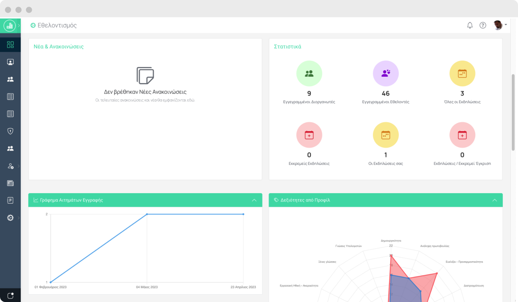Open the dashboard grid icon in sidebar
The height and width of the screenshot is (302, 518).
pyautogui.click(x=10, y=45)
